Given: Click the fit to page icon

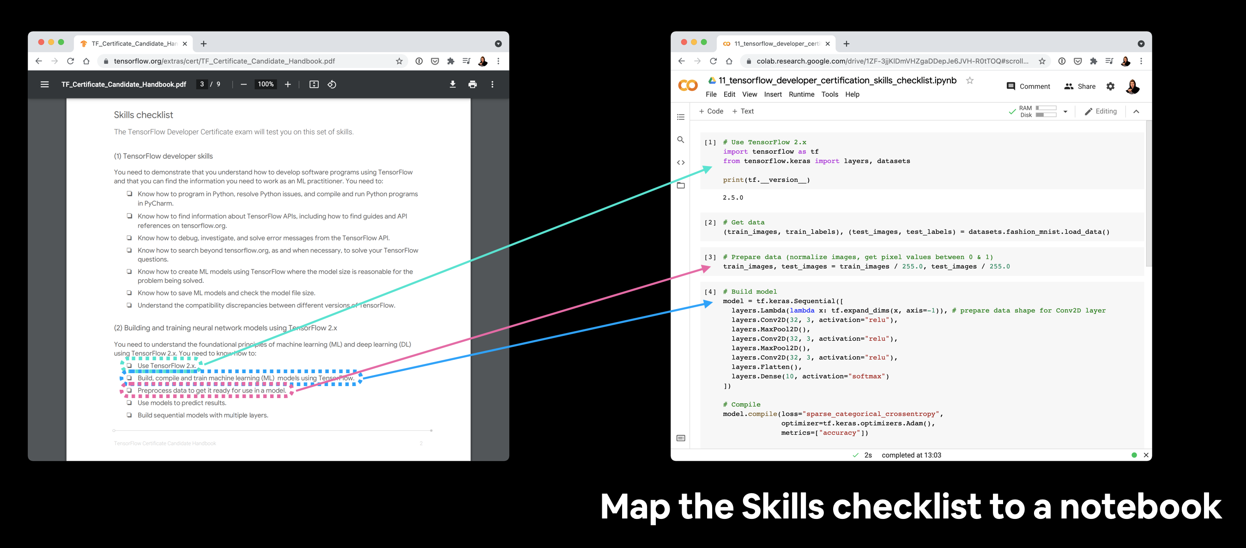Looking at the screenshot, I should pyautogui.click(x=314, y=84).
